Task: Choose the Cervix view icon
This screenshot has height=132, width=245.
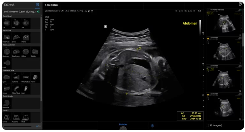Action: pyautogui.click(x=7, y=118)
